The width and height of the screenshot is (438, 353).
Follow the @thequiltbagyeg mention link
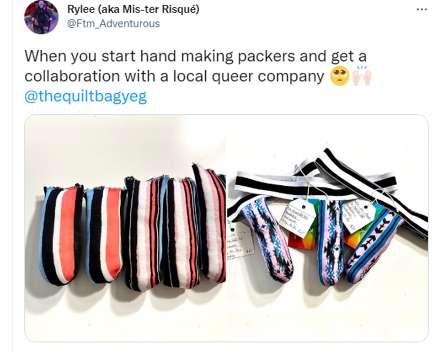(x=85, y=96)
